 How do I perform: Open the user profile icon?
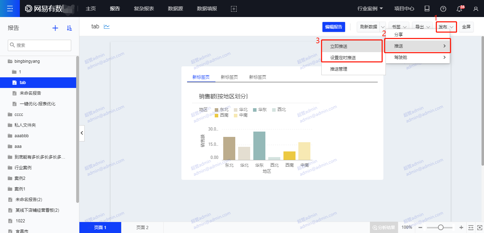pos(476,9)
